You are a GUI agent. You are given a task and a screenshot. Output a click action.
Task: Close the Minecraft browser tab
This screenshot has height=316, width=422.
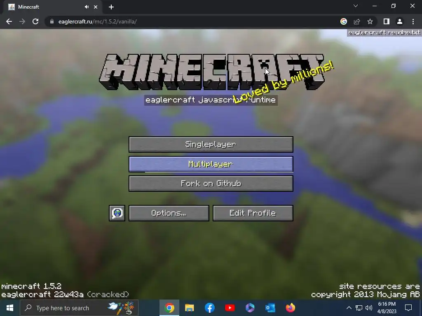pyautogui.click(x=96, y=7)
